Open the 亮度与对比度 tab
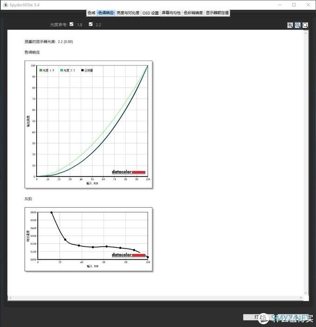The height and width of the screenshot is (327, 316). (128, 13)
